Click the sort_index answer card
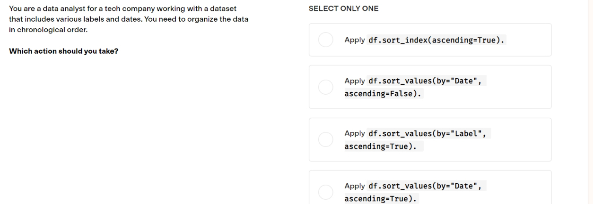Image resolution: width=593 pixels, height=204 pixels. (x=430, y=40)
